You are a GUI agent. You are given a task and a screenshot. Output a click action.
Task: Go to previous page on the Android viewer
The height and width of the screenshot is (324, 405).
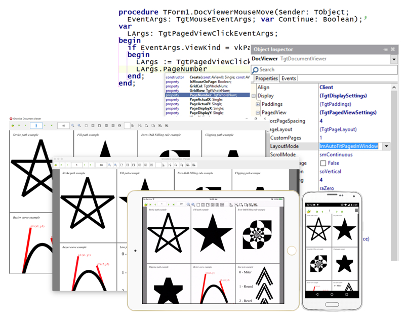(x=322, y=212)
